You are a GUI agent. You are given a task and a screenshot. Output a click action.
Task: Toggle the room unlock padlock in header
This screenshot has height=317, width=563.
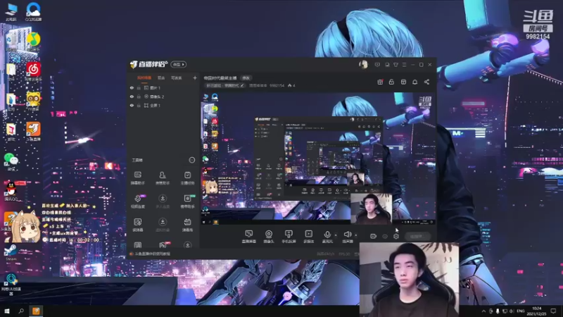(x=391, y=82)
